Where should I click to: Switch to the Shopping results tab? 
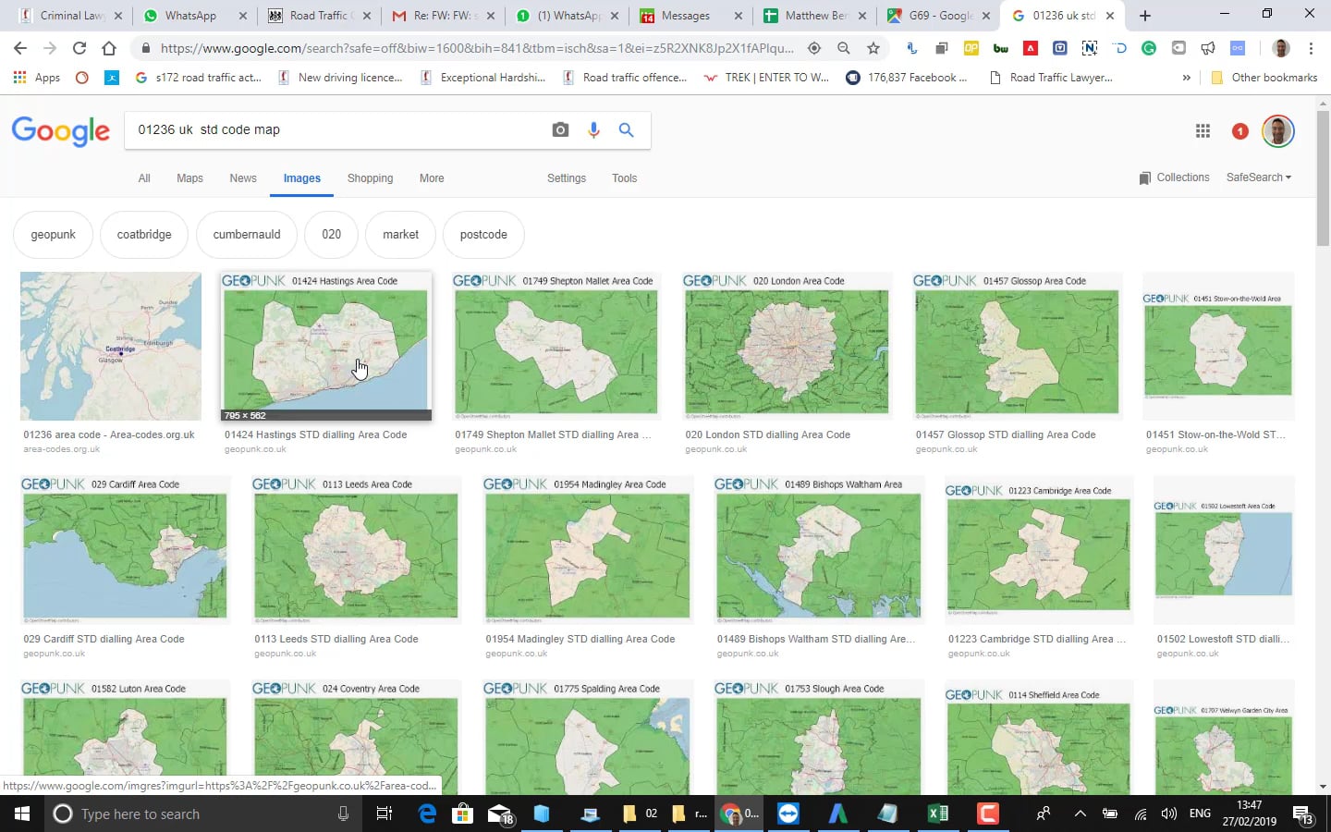pyautogui.click(x=370, y=178)
